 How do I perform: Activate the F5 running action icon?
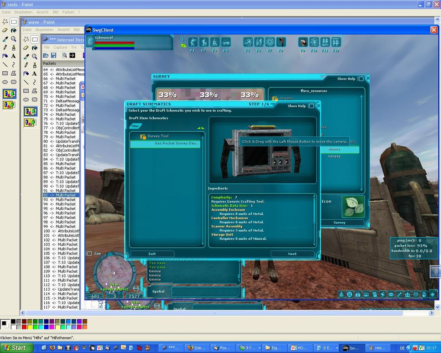248,42
